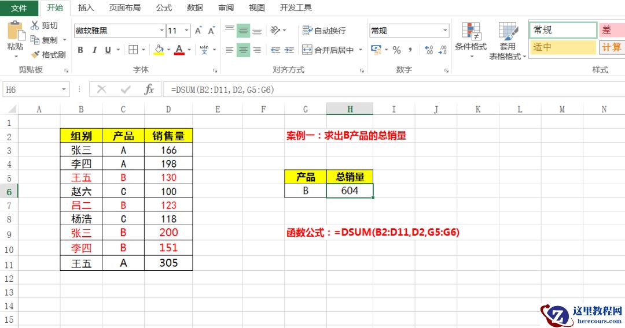This screenshot has width=625, height=328.
Task: Click the Borders icon
Action: pyautogui.click(x=133, y=50)
